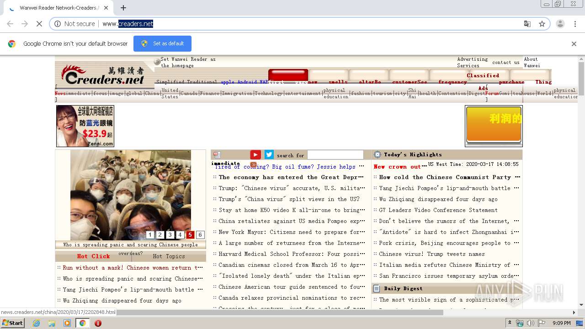Open 'The economy has entered the Great Depr' headline

point(291,177)
